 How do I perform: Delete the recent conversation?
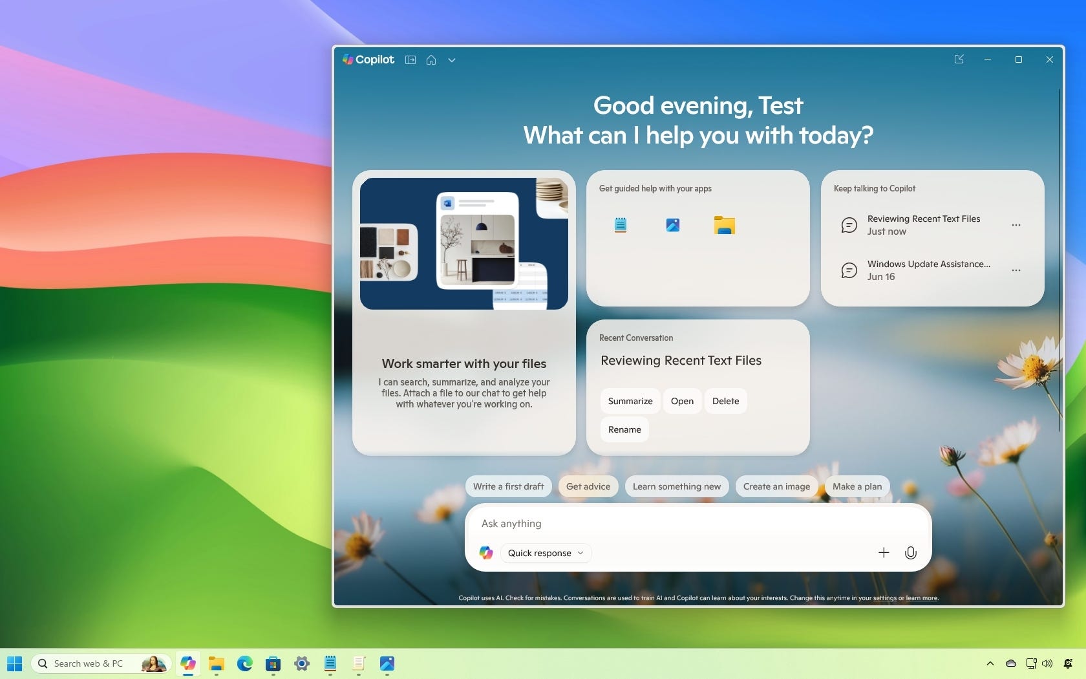725,401
